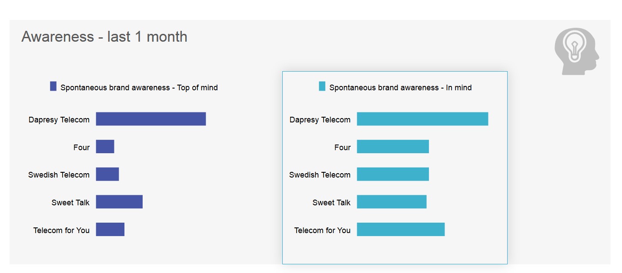Viewport: 622px width, 273px height.
Task: Select Sweet Talk Top of mind bar
Action: click(x=119, y=202)
